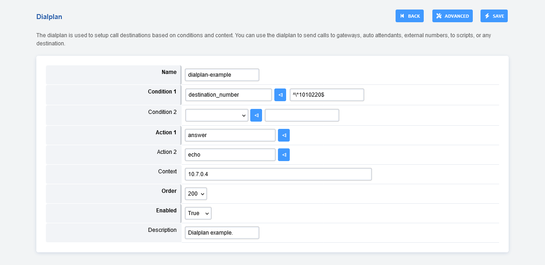545x265 pixels.
Task: Click the blue toggle icon beside destination_number
Action: tap(280, 95)
